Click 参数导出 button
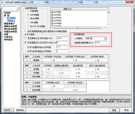135x114 pixels. tap(20, 110)
